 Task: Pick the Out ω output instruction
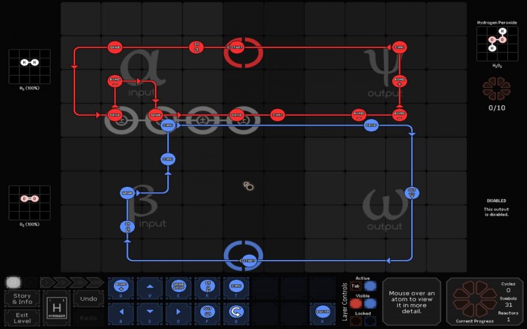pos(207,311)
